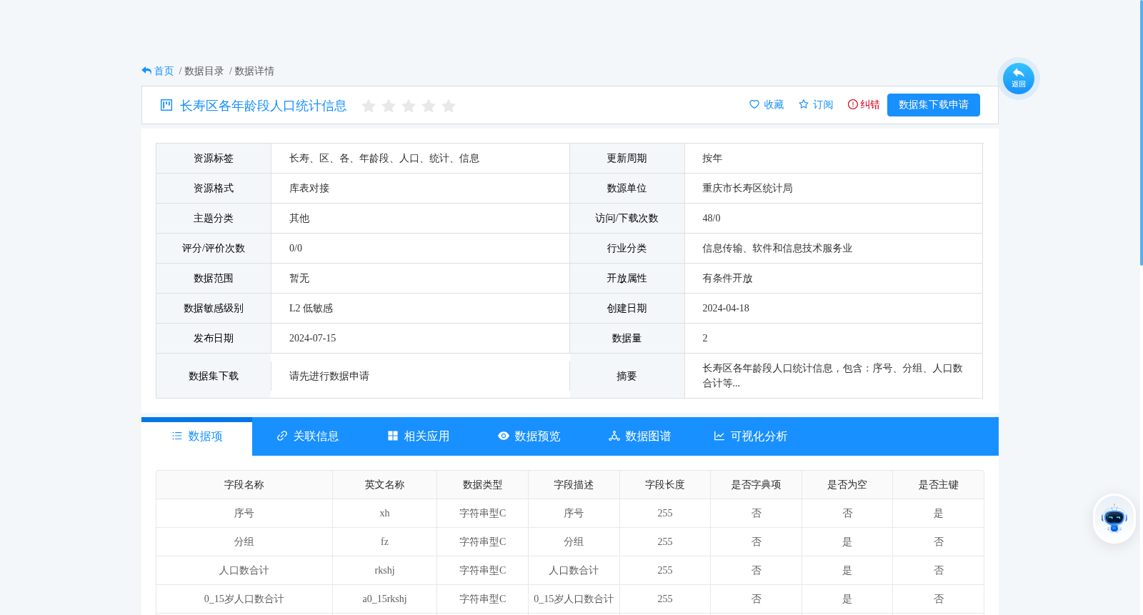Switch to the 数据项 tab

[196, 436]
